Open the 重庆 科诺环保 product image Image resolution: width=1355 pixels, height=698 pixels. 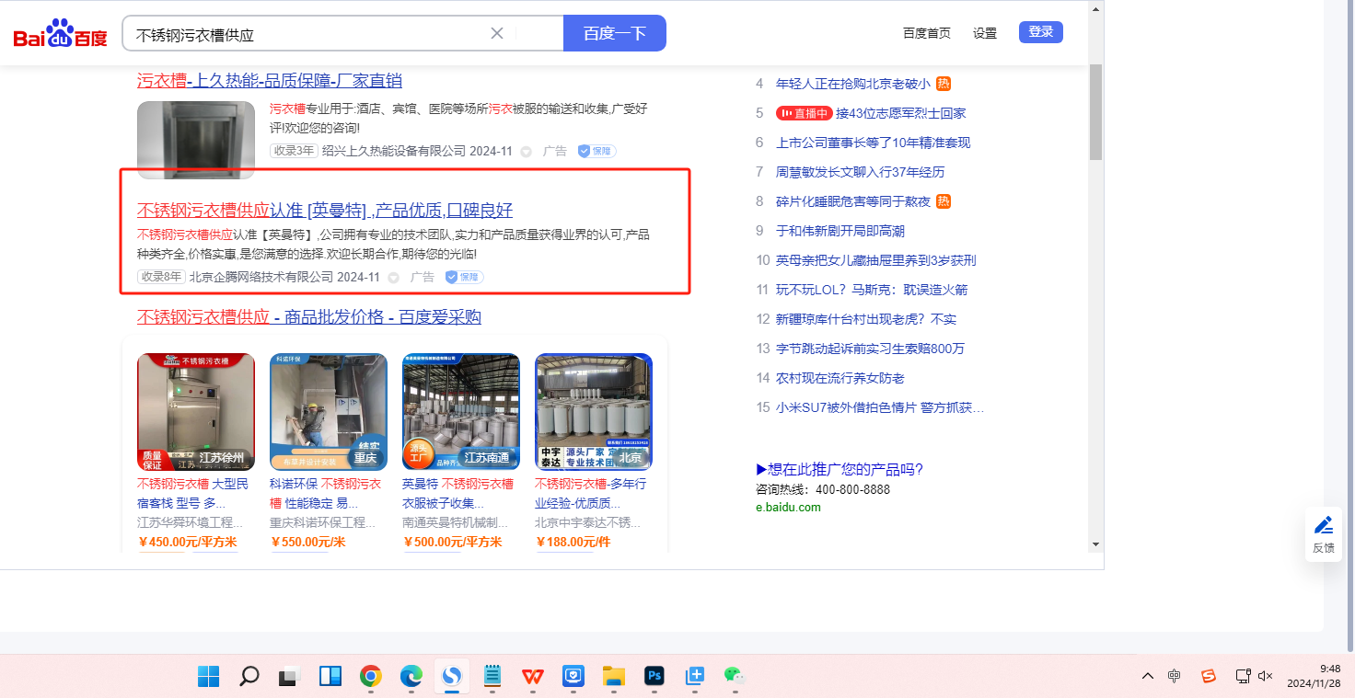pyautogui.click(x=329, y=412)
